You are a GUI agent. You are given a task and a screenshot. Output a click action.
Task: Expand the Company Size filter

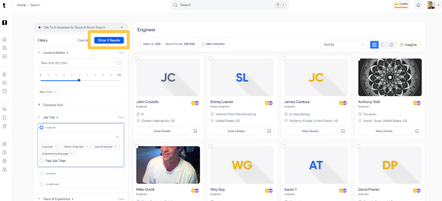[x=39, y=105]
